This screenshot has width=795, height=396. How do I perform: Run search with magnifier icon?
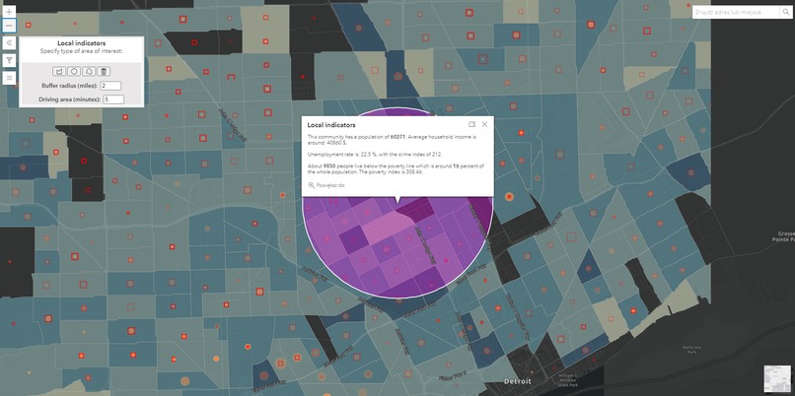pyautogui.click(x=785, y=12)
